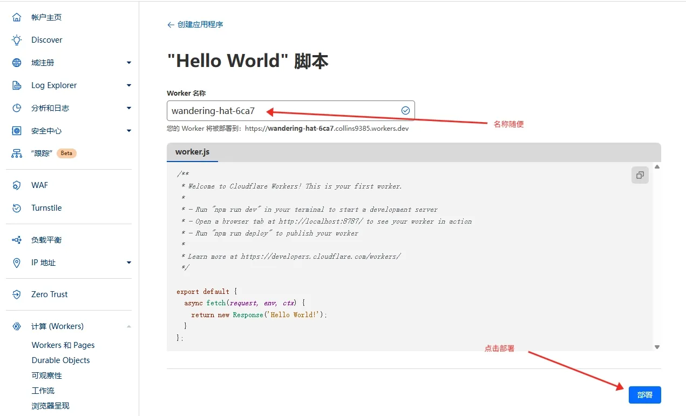Select the worker.js tab
686x416 pixels.
pyautogui.click(x=193, y=152)
